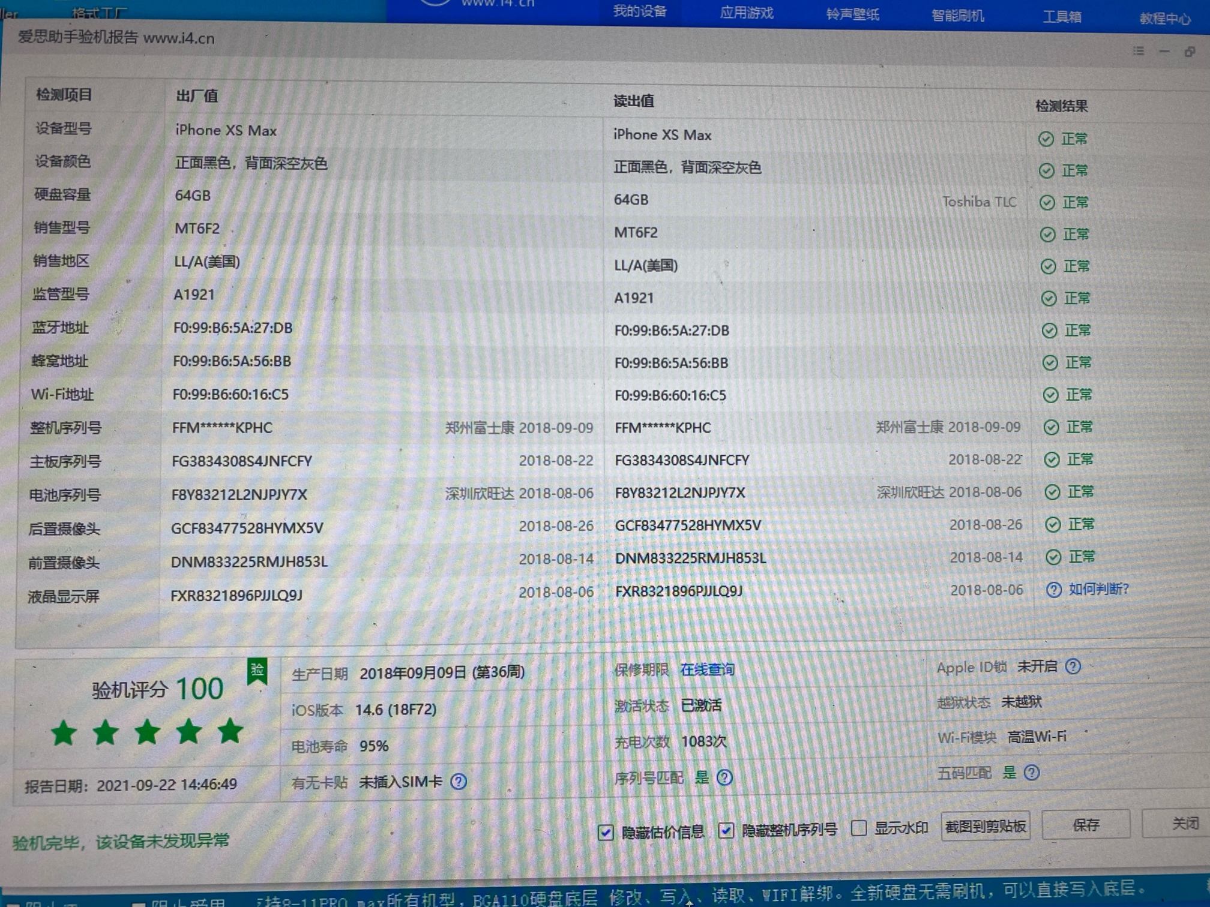Click the iOS version 14.6 (18F72)

(x=396, y=710)
